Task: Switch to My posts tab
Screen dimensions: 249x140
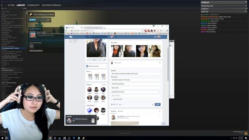Action: coord(120,111)
